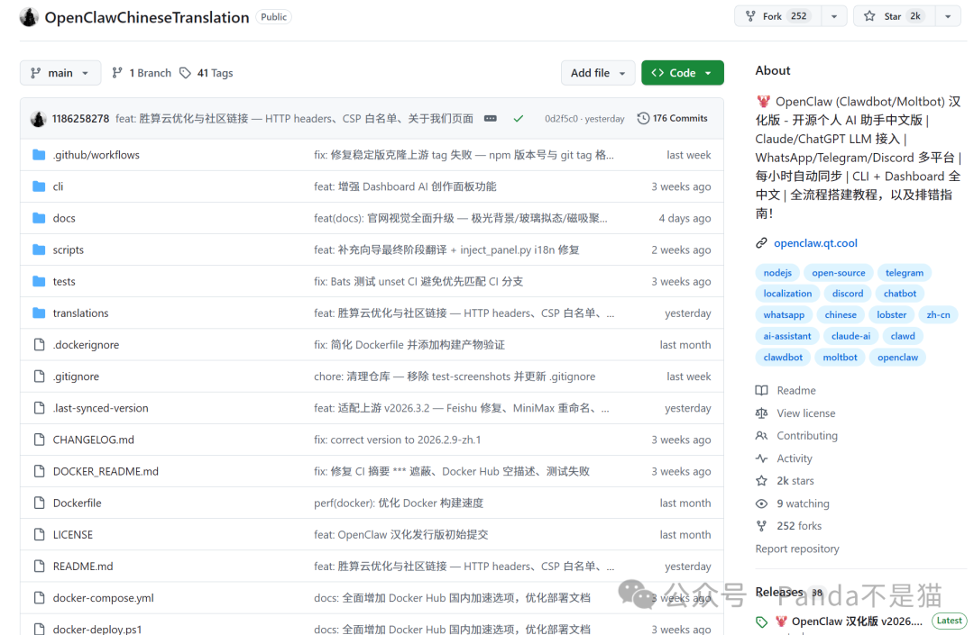This screenshot has width=974, height=635.
Task: Open the Activity pulse icon link
Action: click(761, 458)
